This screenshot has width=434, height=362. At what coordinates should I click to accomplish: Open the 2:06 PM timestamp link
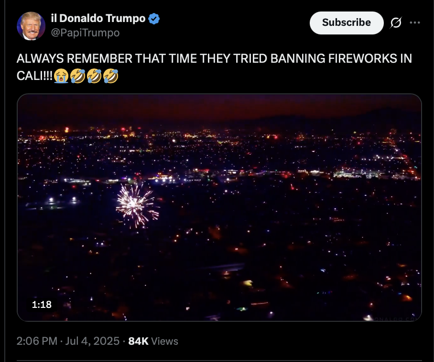click(x=37, y=341)
